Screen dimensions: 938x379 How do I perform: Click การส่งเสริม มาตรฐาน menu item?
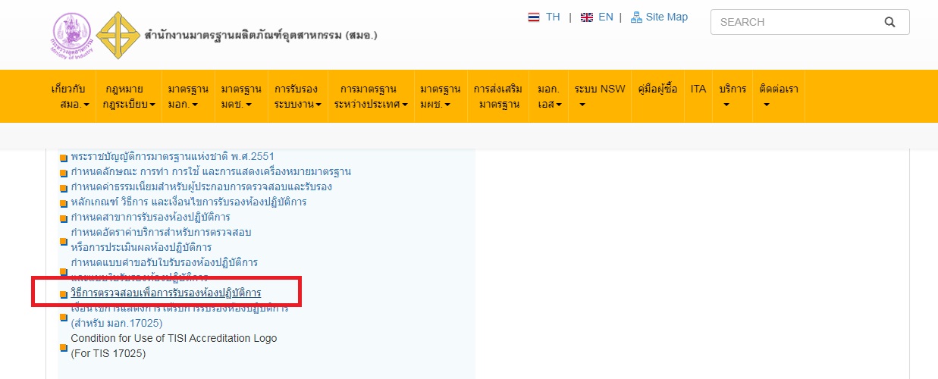click(498, 96)
